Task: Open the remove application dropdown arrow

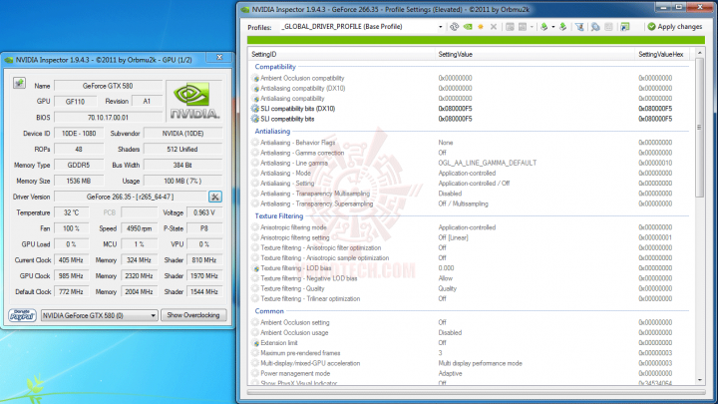Action: (532, 27)
